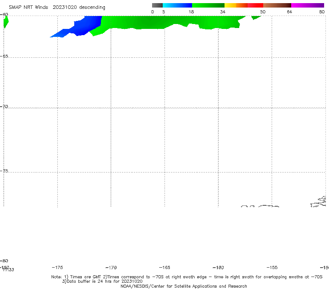Click the small green patch at the left map edge

6,22
